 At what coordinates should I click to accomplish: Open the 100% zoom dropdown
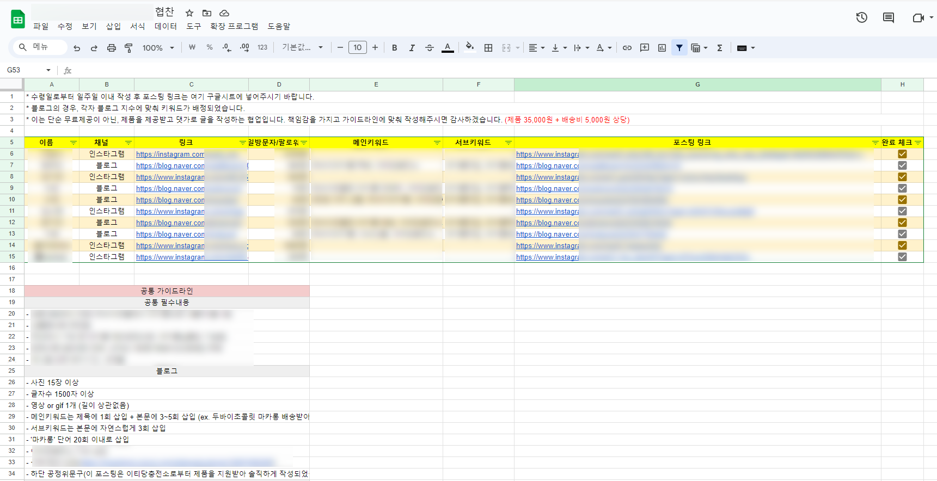tap(158, 48)
